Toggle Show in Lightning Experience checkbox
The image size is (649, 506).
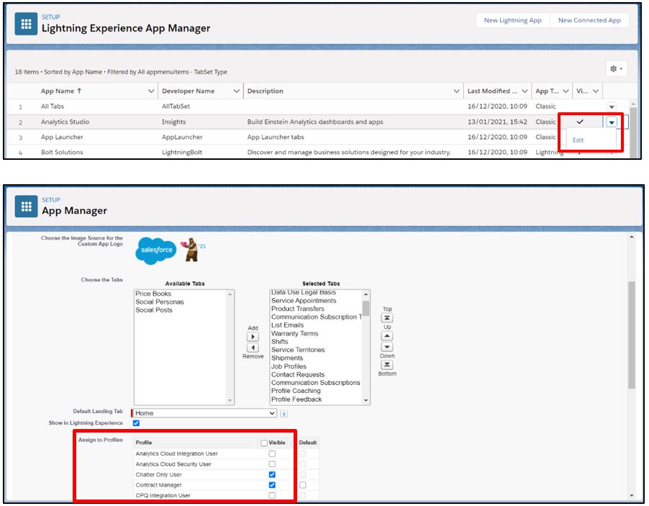136,423
